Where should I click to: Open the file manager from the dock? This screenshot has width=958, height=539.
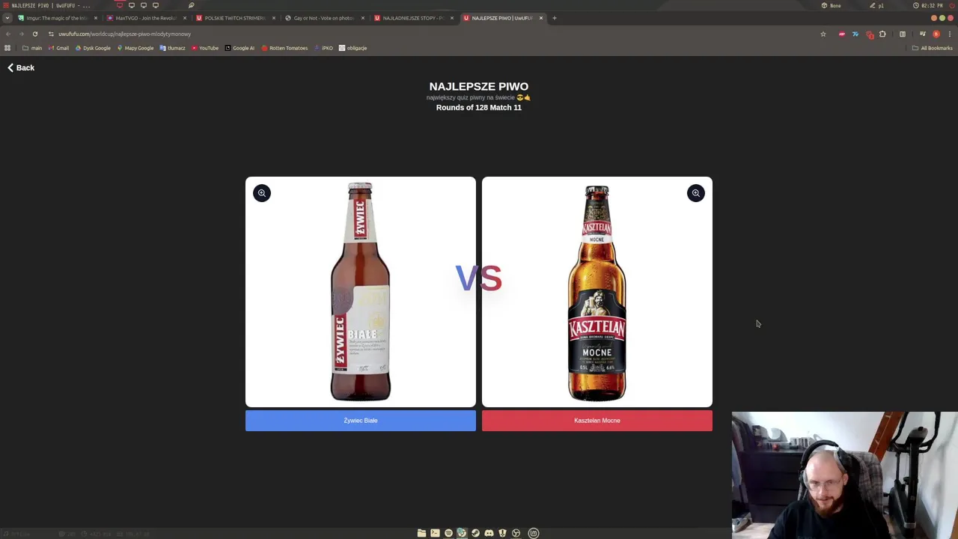click(421, 533)
